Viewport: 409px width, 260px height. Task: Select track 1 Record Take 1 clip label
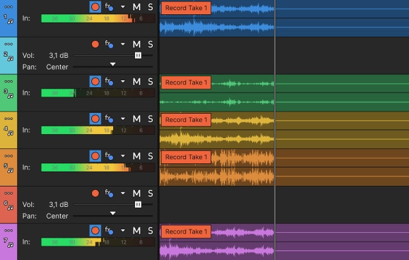click(x=186, y=7)
